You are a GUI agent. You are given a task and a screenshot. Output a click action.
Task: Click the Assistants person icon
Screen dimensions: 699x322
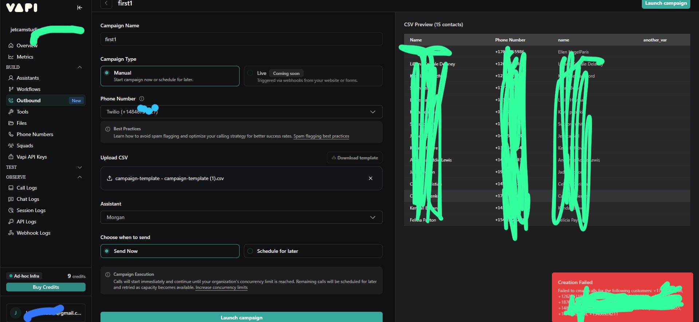pos(11,78)
